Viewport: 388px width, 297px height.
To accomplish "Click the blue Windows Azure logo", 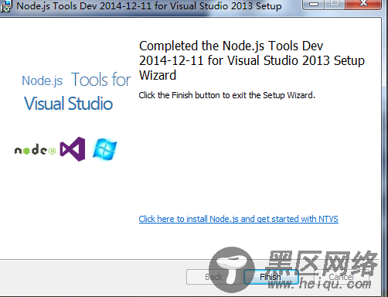I will pos(104,149).
